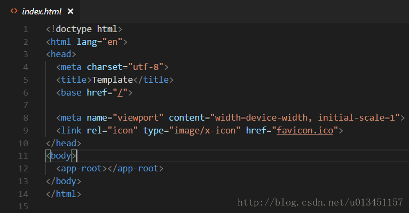Click the "utf-8" charset value

146,67
